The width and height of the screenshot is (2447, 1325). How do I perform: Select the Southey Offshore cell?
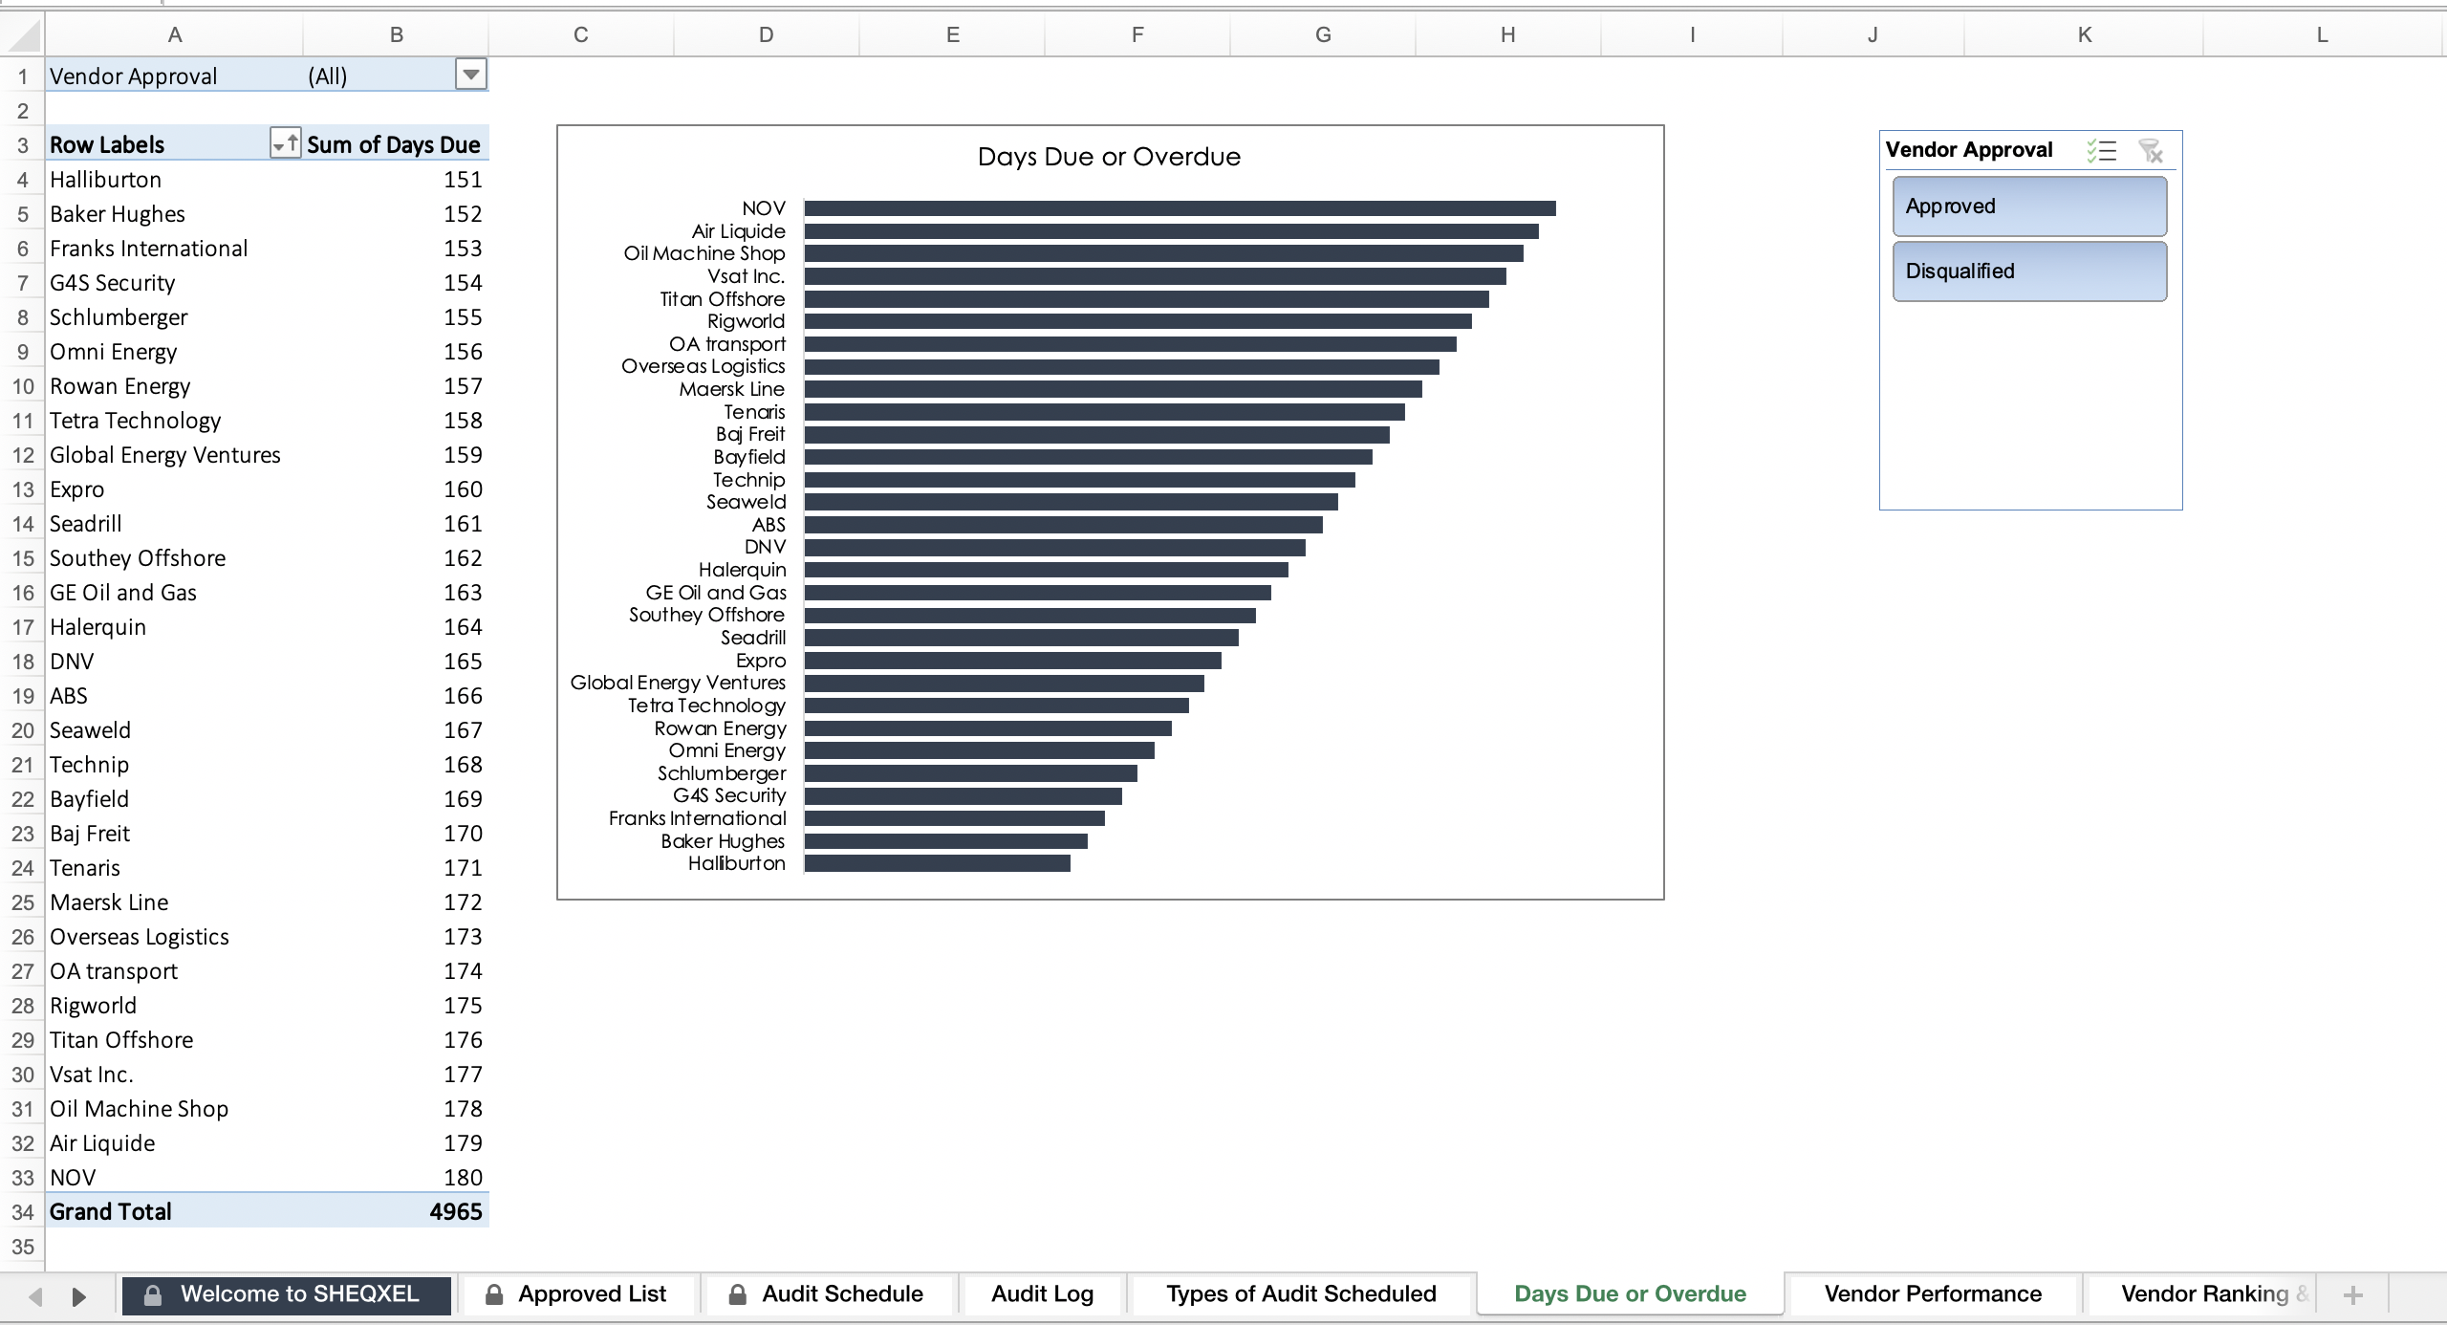tap(174, 558)
